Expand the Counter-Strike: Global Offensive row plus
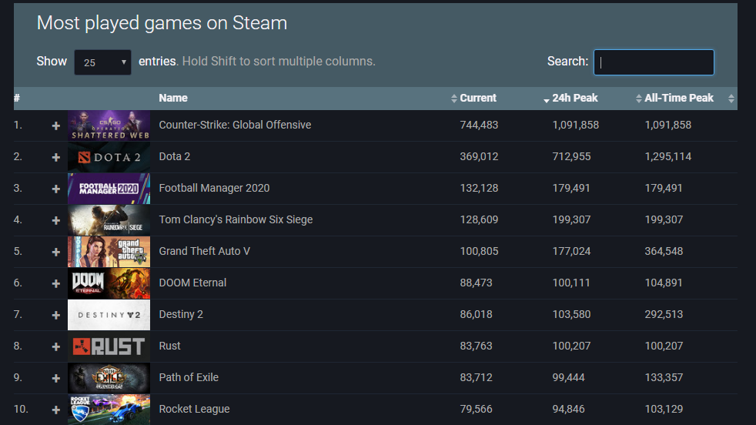The image size is (756, 425). [x=56, y=126]
